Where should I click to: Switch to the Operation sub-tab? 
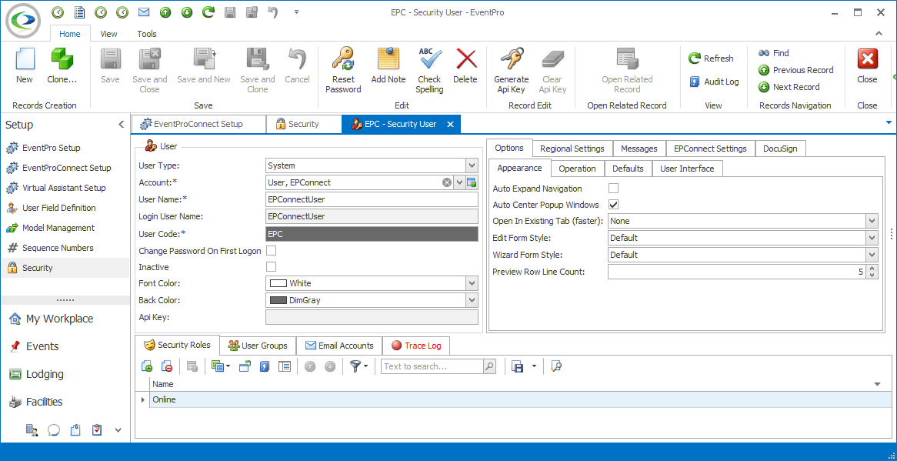point(577,169)
